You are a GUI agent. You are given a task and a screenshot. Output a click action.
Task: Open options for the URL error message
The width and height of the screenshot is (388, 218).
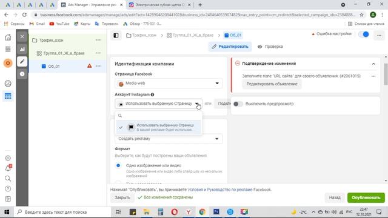coord(373,76)
